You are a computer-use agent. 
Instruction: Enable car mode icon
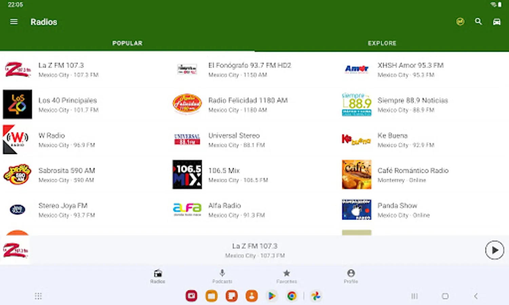pyautogui.click(x=496, y=22)
